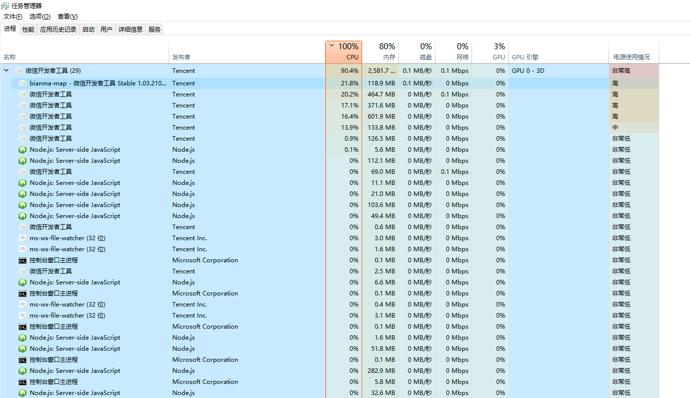
Task: Click the Node.js icon in the 49.4 MB row
Action: tap(22, 216)
